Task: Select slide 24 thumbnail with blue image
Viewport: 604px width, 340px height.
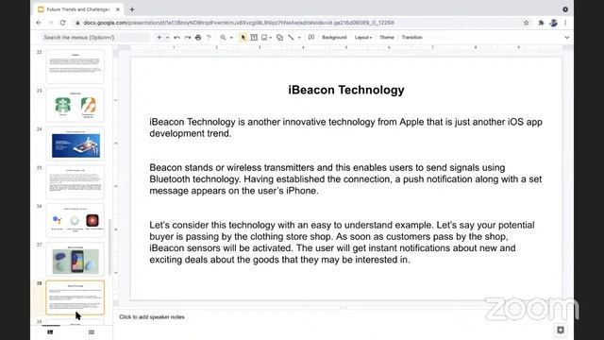Action: (75, 144)
